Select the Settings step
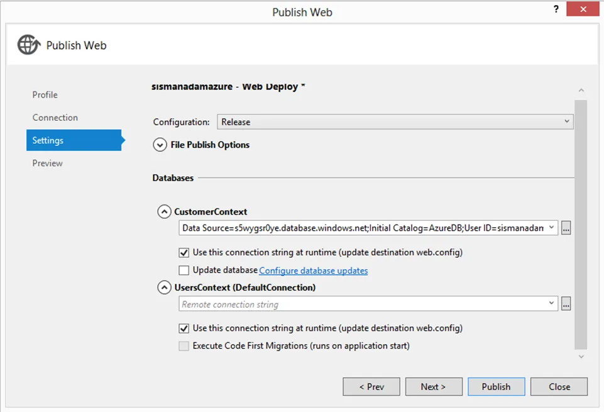The width and height of the screenshot is (604, 412). (x=74, y=140)
